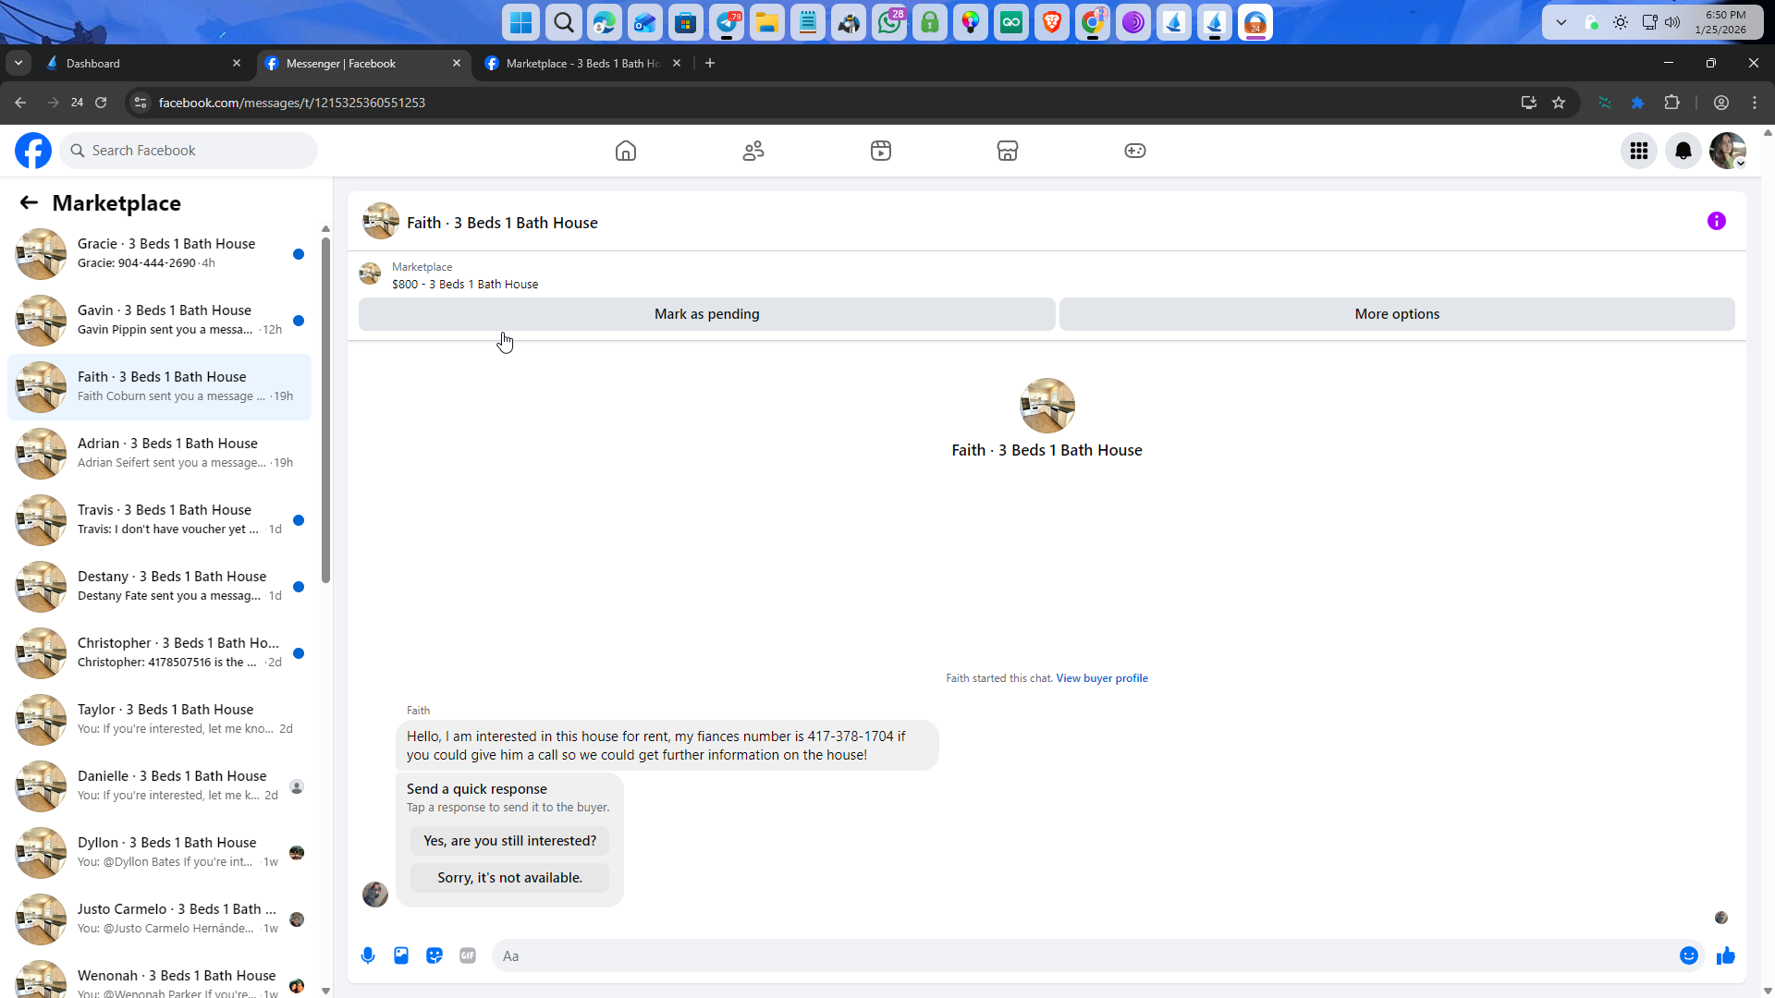Open Dyllon's conversation

159,853
